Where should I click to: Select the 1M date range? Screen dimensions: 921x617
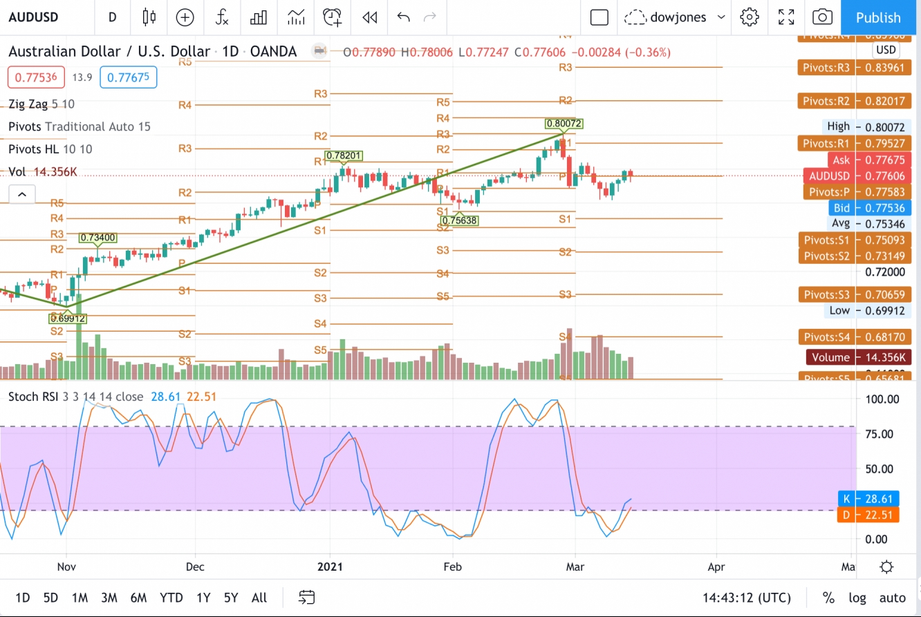pos(80,598)
